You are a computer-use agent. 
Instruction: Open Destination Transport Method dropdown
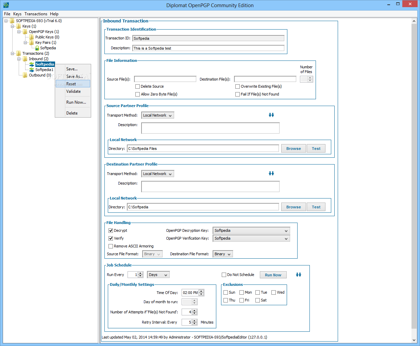[158, 174]
